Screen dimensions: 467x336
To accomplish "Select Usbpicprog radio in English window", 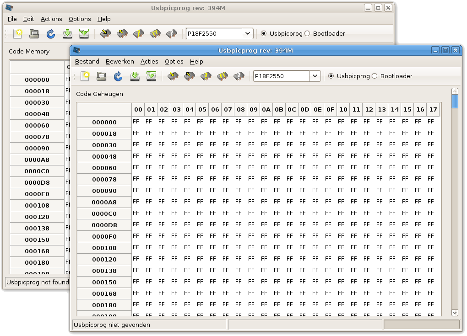I will [x=264, y=34].
